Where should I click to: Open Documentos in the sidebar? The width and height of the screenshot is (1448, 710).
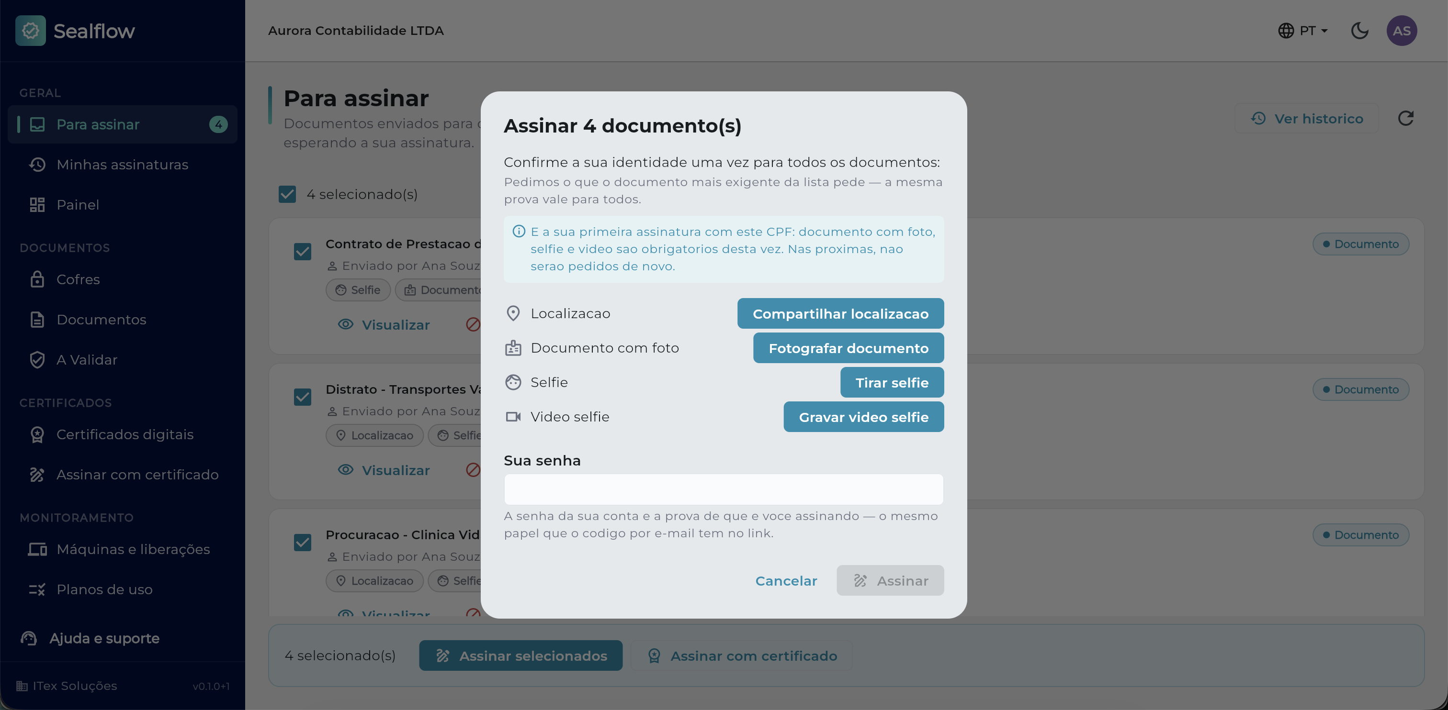[123, 319]
